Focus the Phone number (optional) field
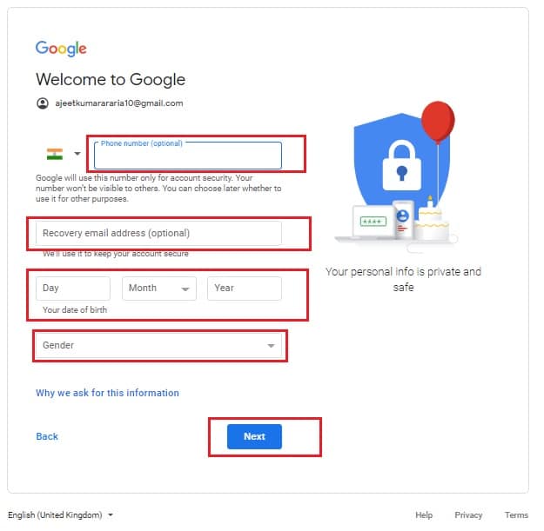Image resolution: width=544 pixels, height=531 pixels. click(188, 156)
